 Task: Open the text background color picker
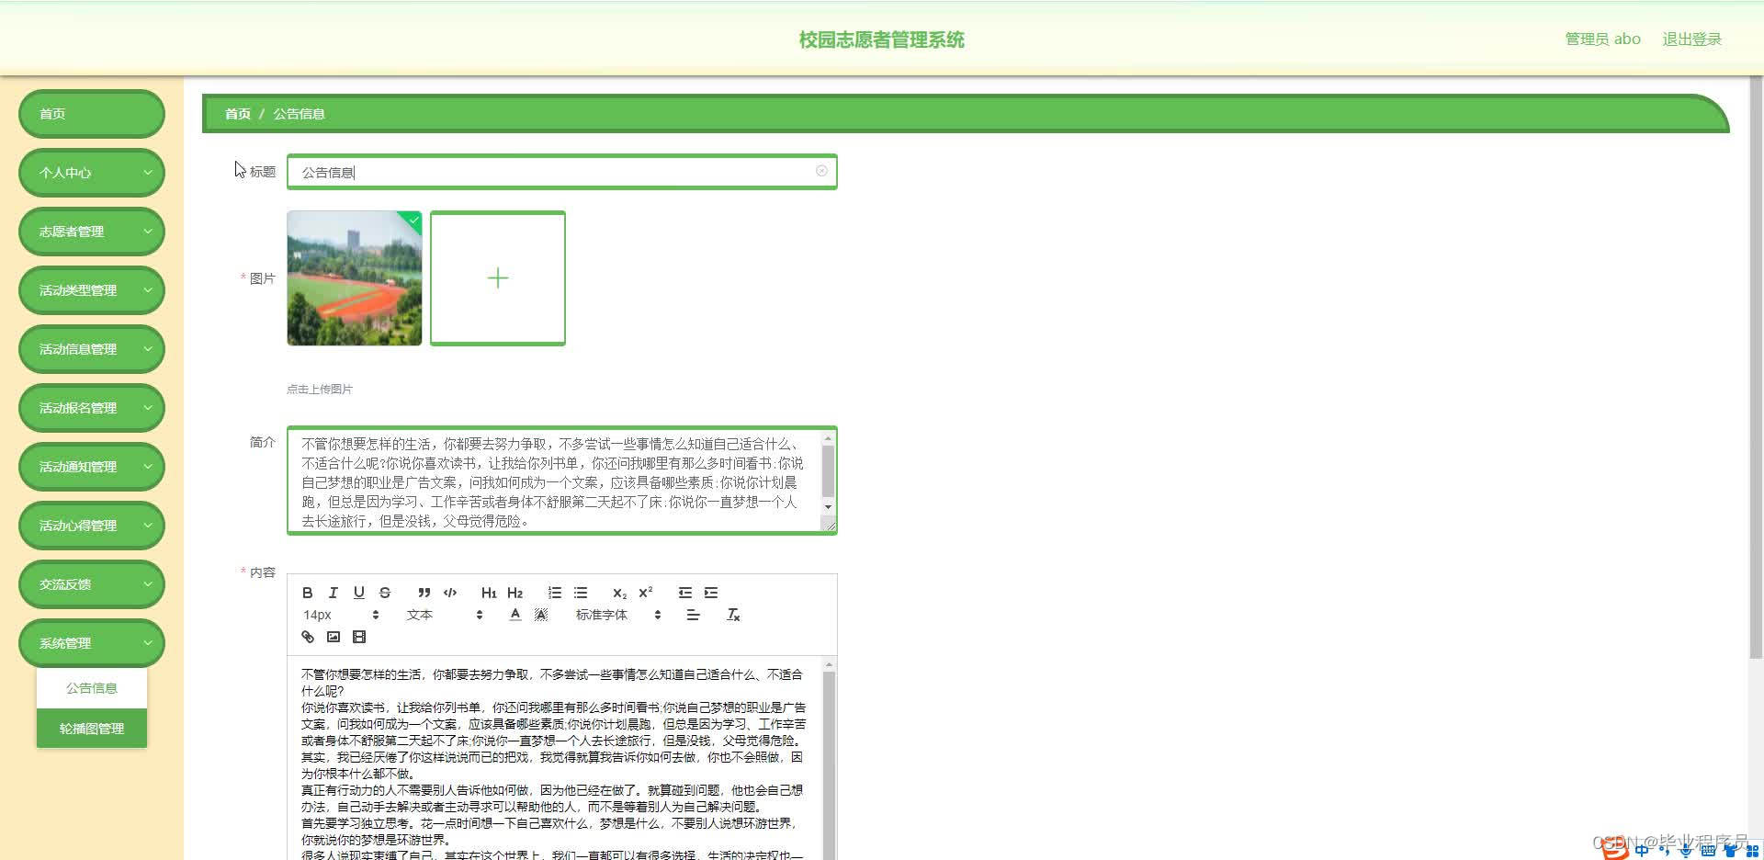coord(541,615)
